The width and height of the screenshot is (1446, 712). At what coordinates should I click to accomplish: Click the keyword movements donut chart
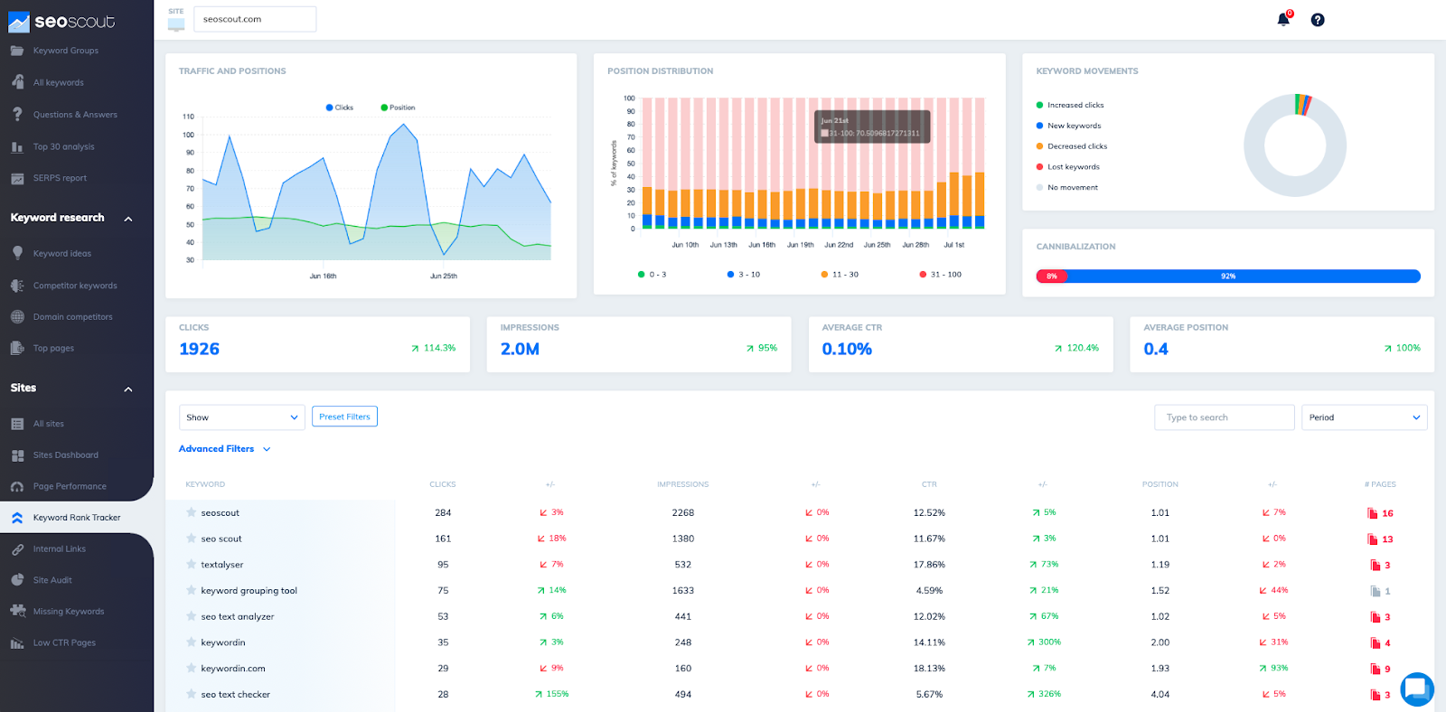1295,145
